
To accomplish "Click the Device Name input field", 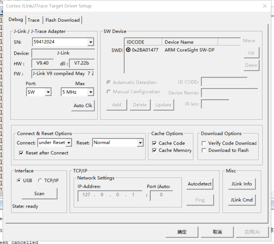I will [x=230, y=93].
